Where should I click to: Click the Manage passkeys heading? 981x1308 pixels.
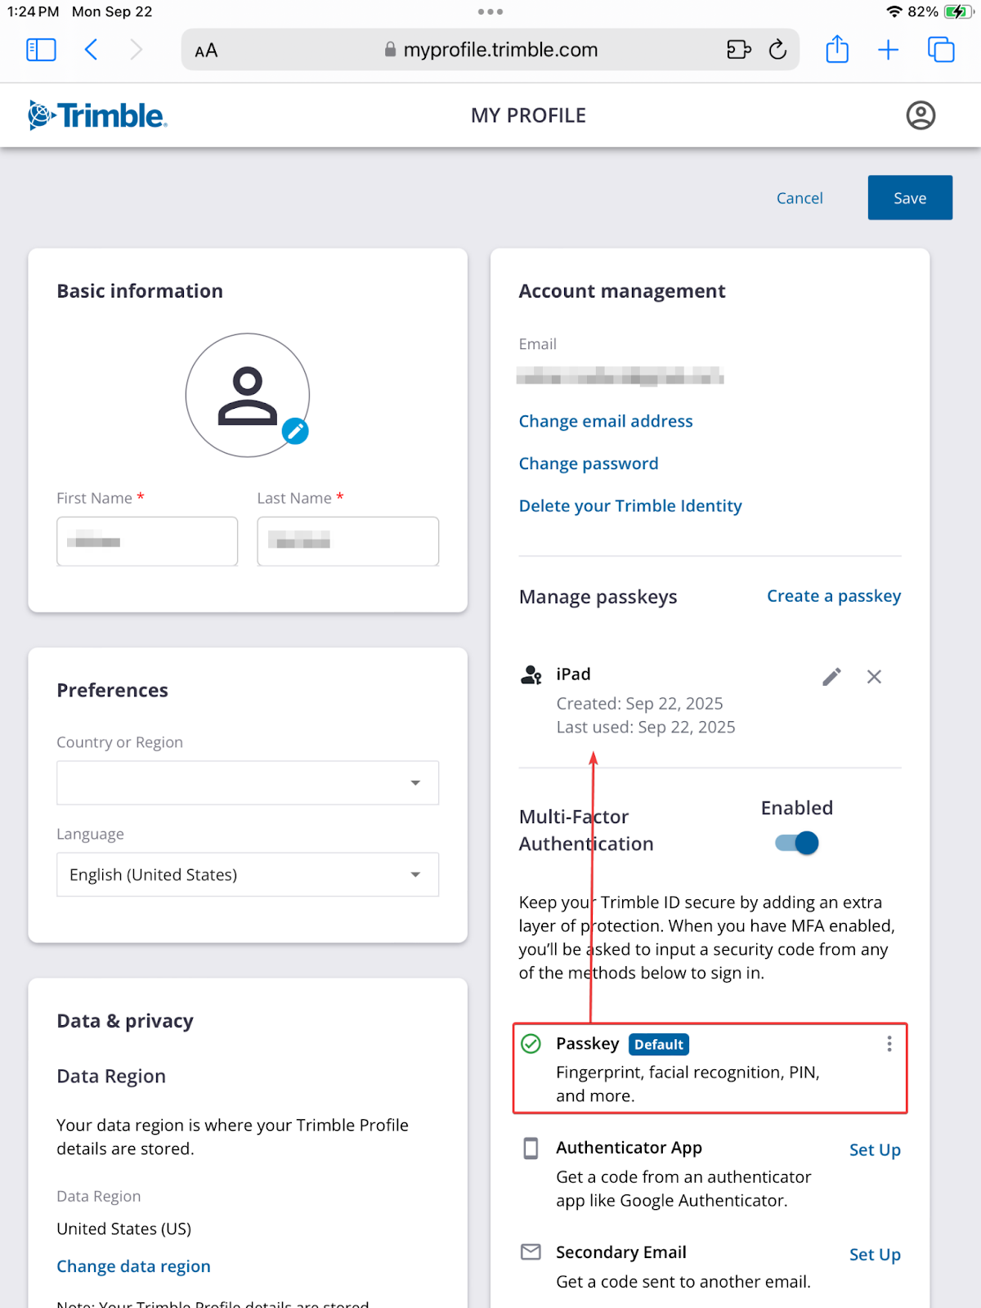point(598,597)
